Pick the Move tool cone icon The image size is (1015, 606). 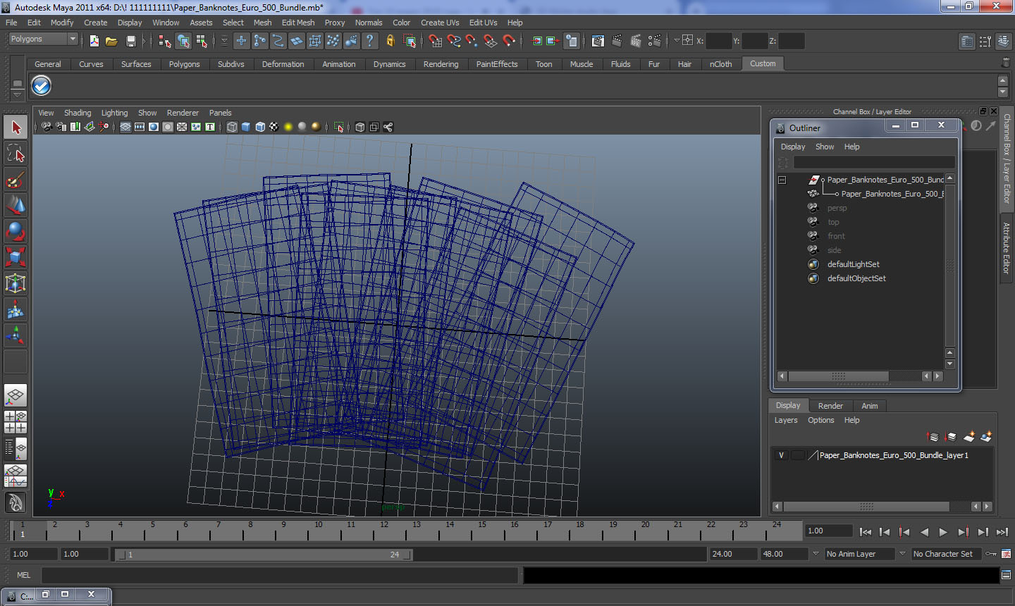[x=16, y=205]
